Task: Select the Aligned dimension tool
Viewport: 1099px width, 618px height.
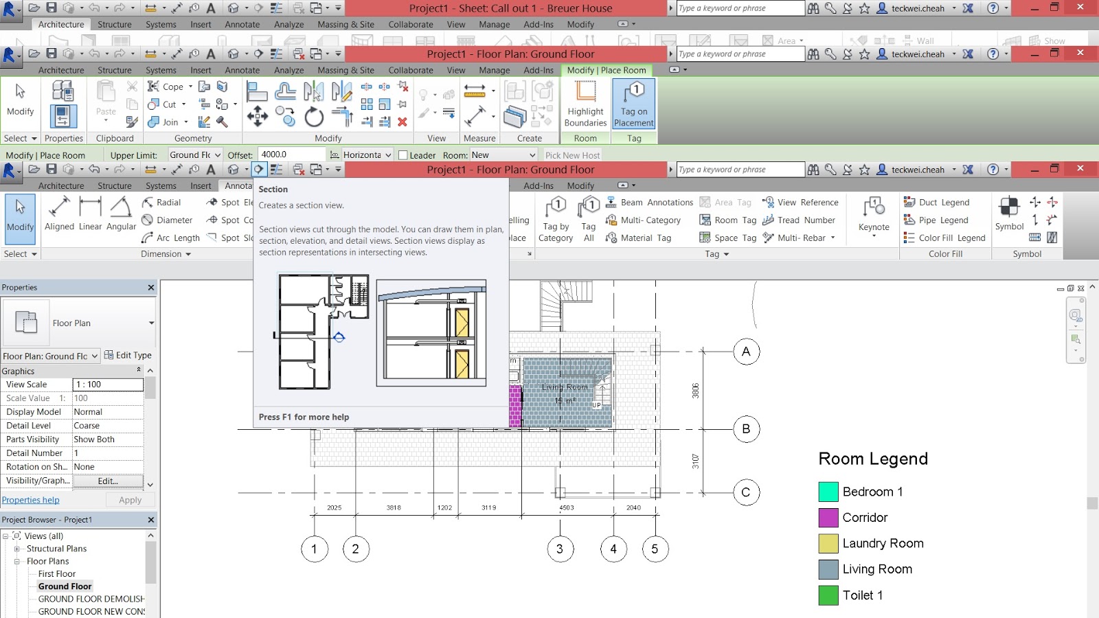Action: [59, 214]
